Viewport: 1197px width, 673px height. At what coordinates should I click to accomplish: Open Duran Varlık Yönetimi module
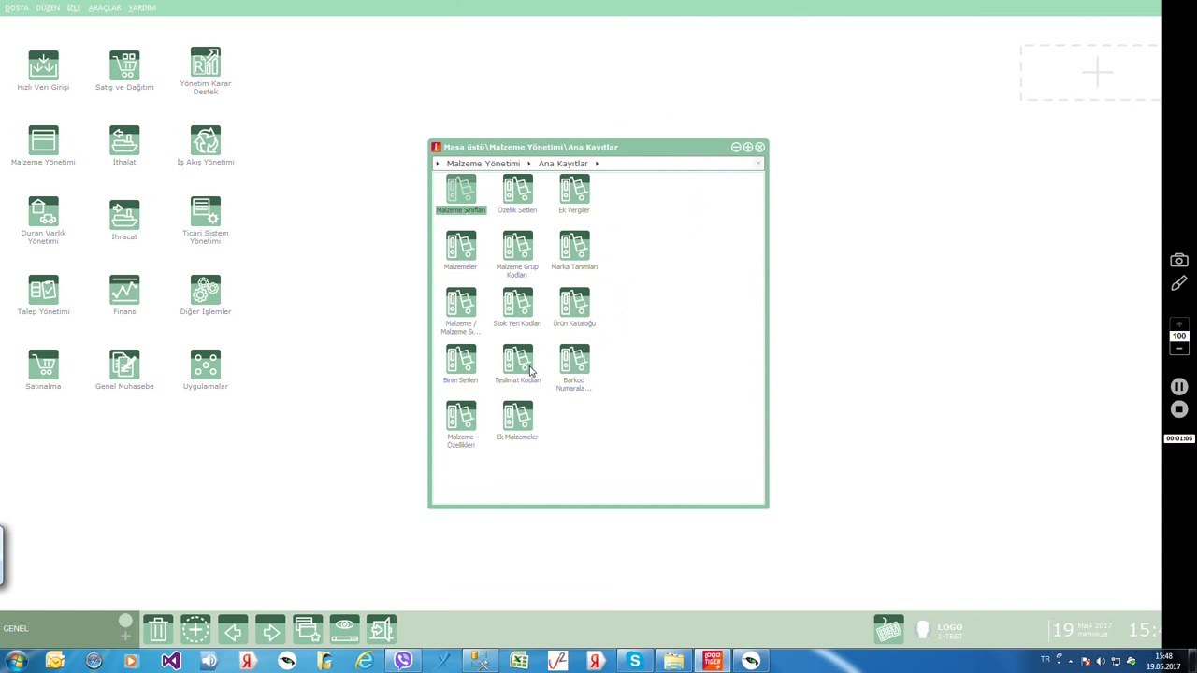tap(43, 221)
